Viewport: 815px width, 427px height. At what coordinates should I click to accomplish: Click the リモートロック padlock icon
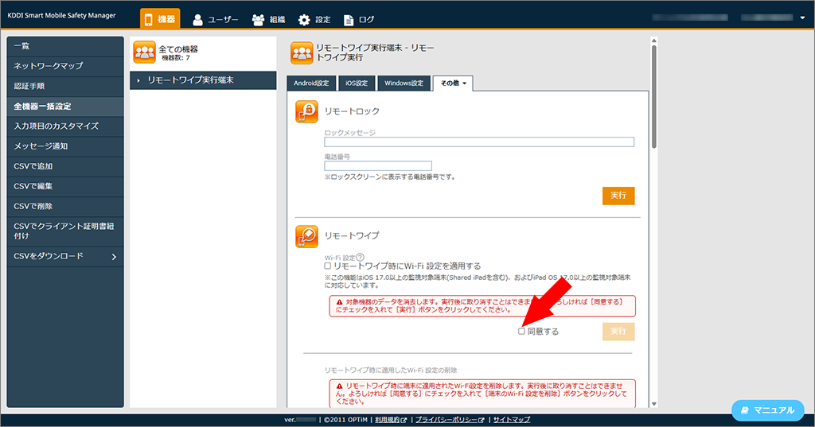pyautogui.click(x=306, y=111)
